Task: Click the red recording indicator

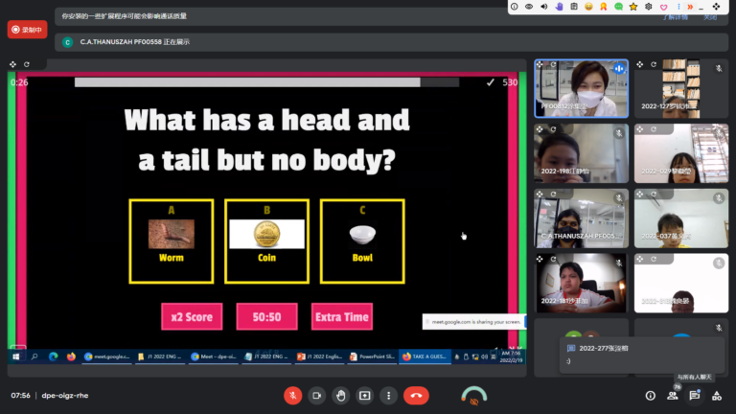Action: pyautogui.click(x=28, y=29)
